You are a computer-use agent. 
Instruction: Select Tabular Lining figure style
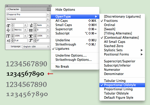click(114, 81)
